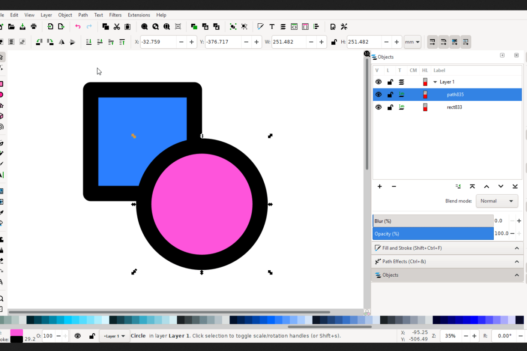This screenshot has height=351, width=527.
Task: Open the Extensions menu
Action: pos(139,15)
